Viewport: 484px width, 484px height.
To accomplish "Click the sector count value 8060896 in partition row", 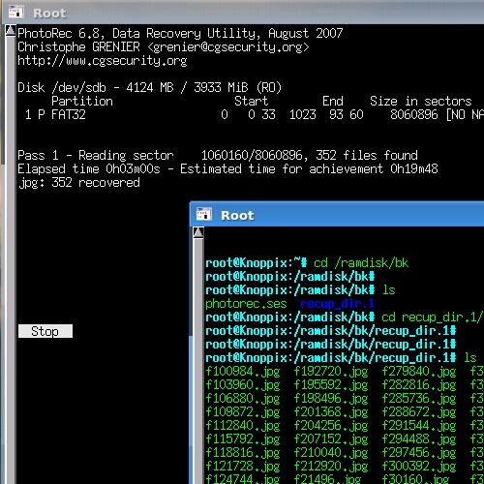I will pos(414,114).
